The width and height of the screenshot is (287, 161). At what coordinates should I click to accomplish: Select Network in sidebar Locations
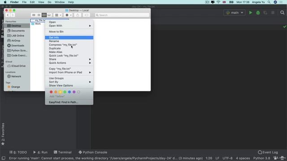click(17, 76)
